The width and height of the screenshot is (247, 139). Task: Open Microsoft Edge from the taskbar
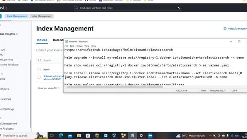61,136
